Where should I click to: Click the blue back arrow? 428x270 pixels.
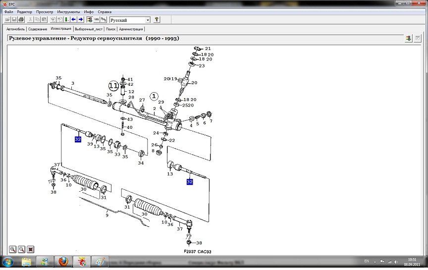coord(73,20)
